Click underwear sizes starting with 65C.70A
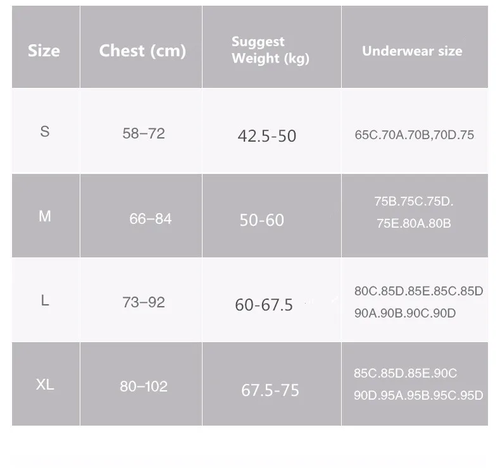 point(414,135)
